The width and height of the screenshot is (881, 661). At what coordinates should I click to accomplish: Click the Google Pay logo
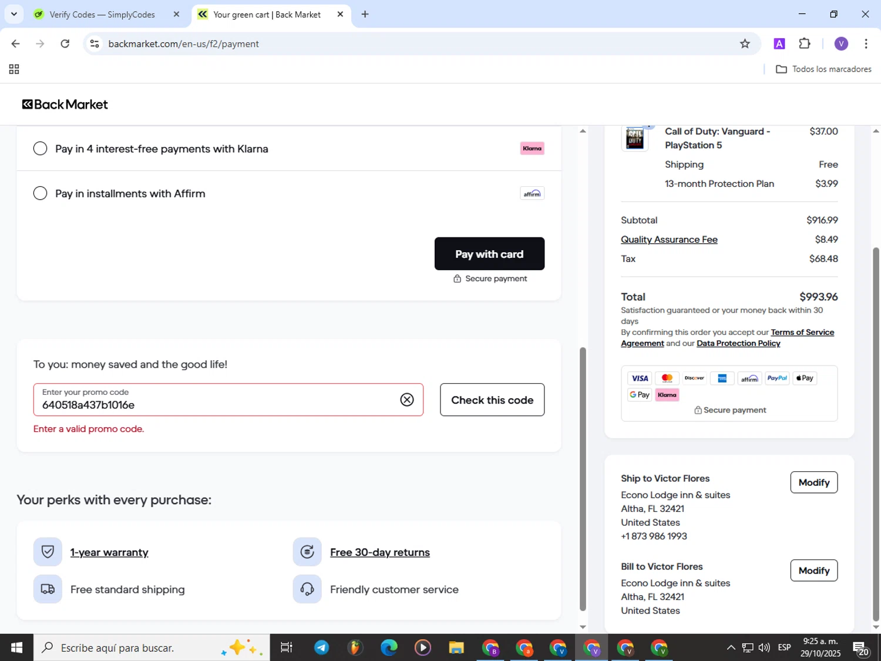tap(640, 395)
